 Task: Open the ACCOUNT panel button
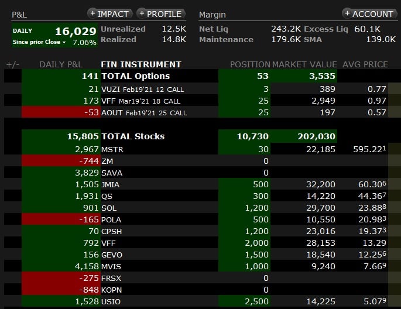pyautogui.click(x=369, y=14)
